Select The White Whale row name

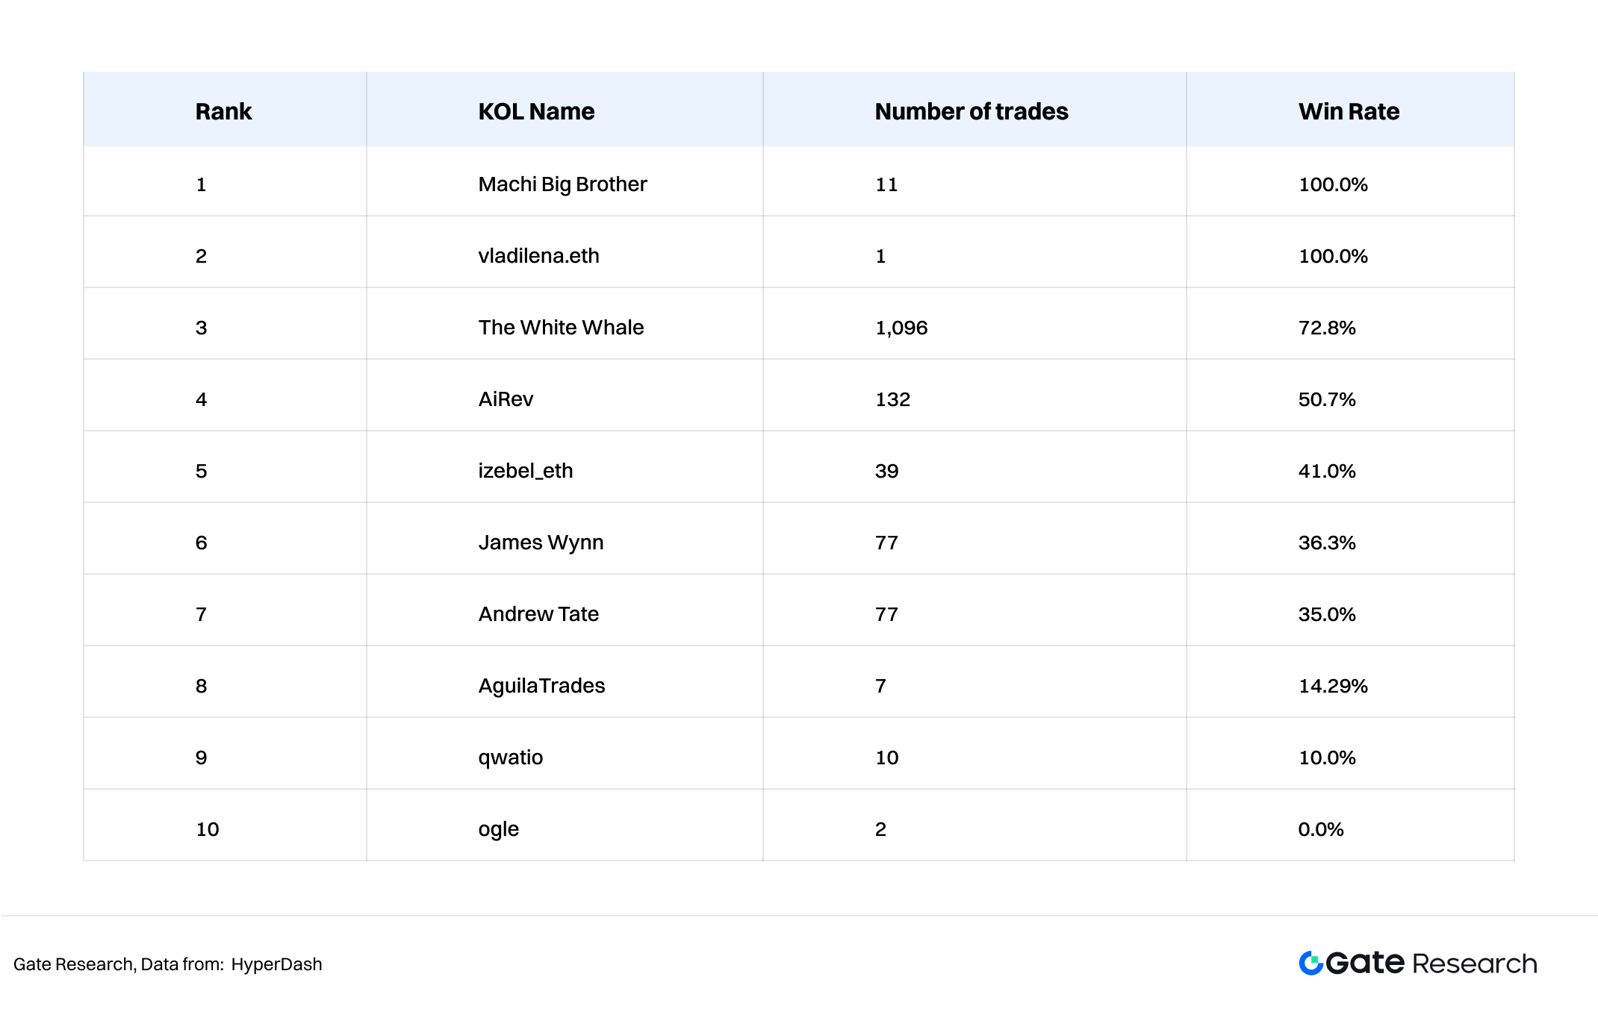(x=561, y=328)
